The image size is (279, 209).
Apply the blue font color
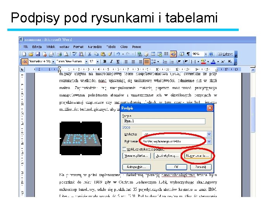213,62
